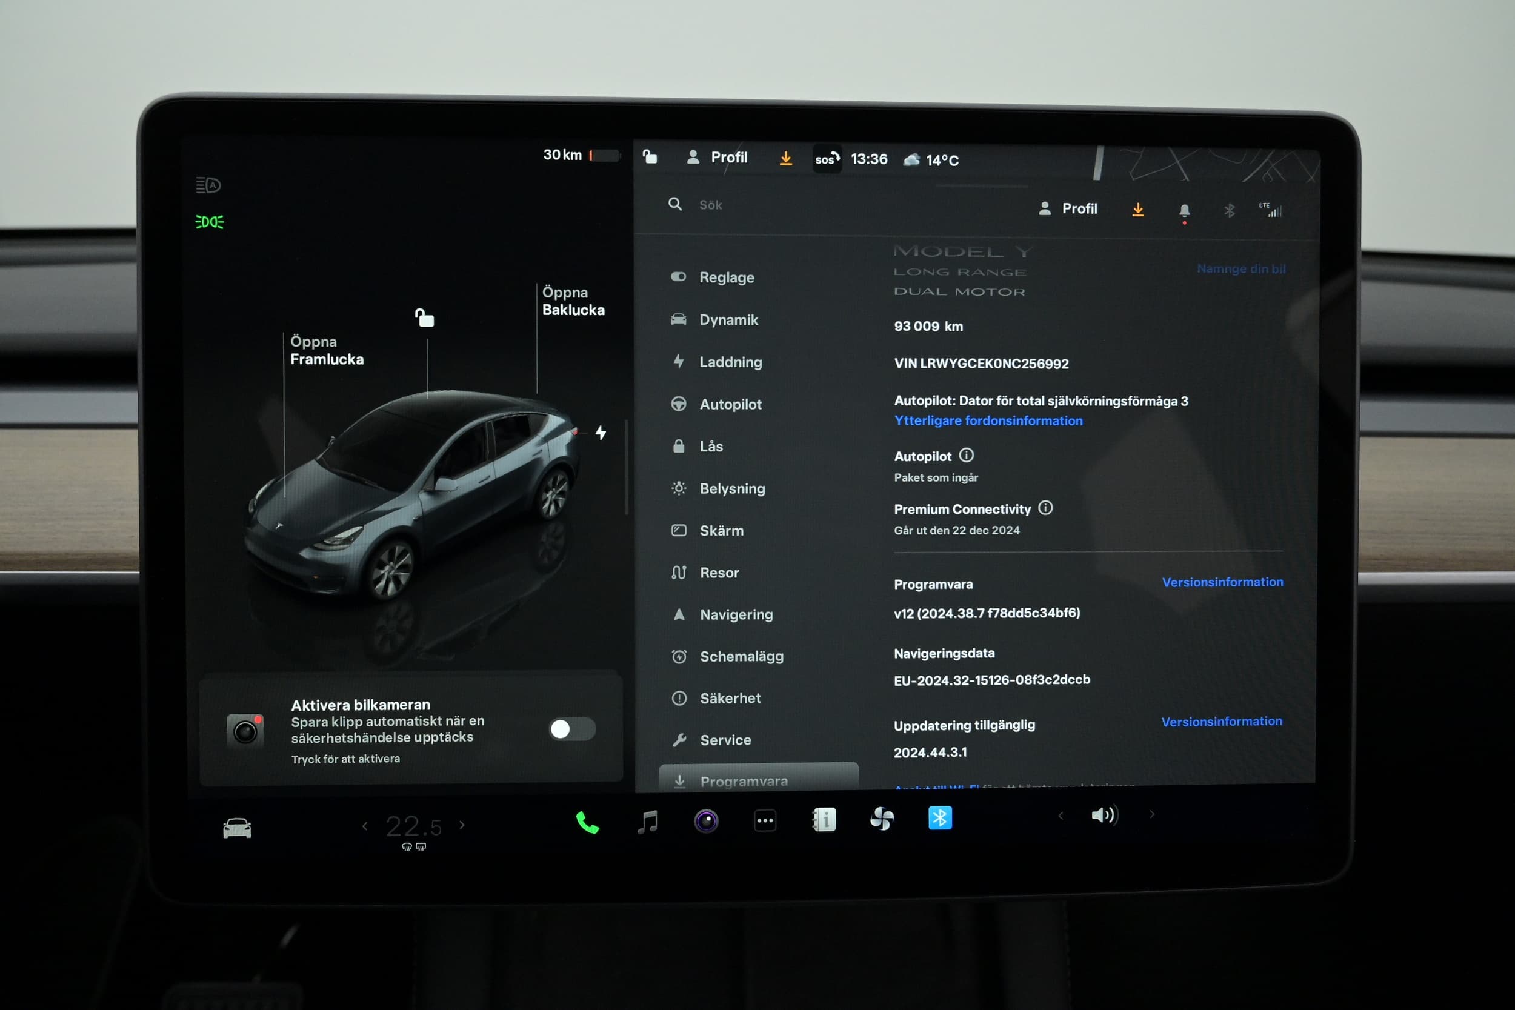The height and width of the screenshot is (1010, 1515).
Task: Tap the LTE signal strength icon
Action: tap(1270, 210)
